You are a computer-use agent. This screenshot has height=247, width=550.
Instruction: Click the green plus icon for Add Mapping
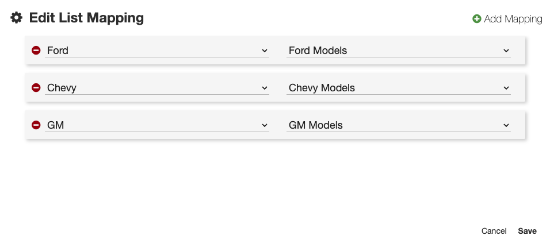(x=476, y=19)
